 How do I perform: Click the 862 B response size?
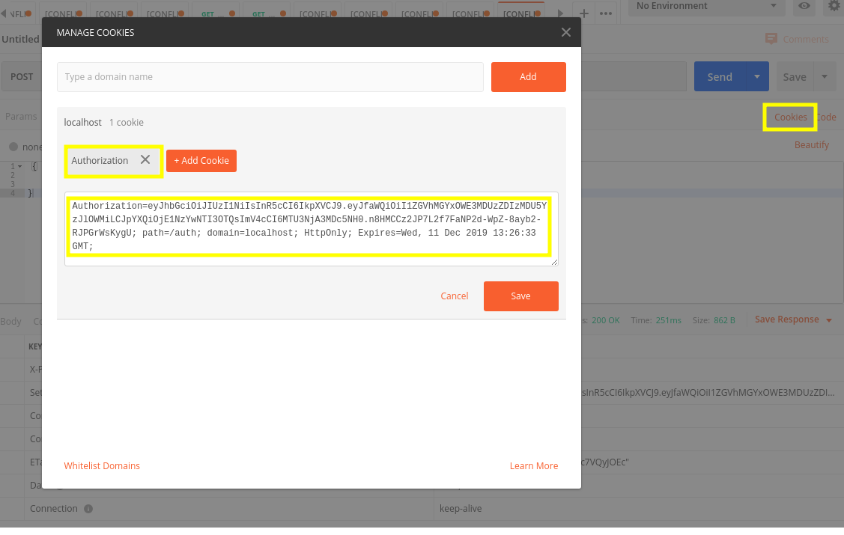[x=724, y=320]
